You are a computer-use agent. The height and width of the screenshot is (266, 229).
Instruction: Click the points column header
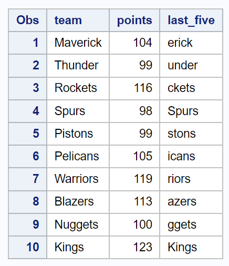pos(134,21)
